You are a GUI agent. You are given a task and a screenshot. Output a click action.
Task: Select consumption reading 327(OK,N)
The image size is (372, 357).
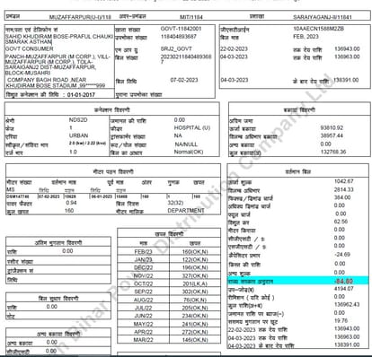click(x=195, y=275)
